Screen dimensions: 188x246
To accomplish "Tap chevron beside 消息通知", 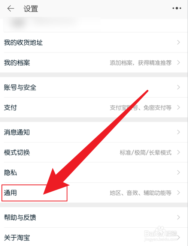I will pos(178,132).
